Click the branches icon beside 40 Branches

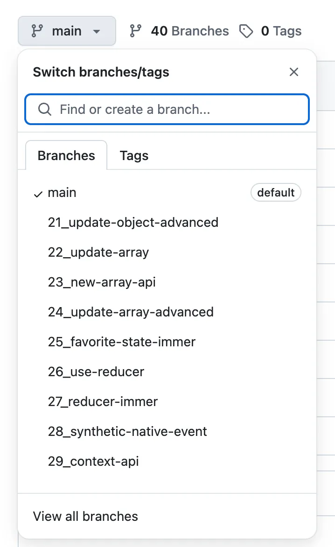135,31
